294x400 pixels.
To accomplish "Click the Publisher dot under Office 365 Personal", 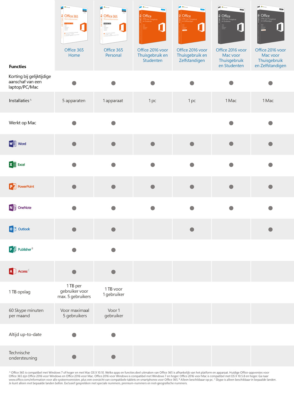I will (x=113, y=250).
